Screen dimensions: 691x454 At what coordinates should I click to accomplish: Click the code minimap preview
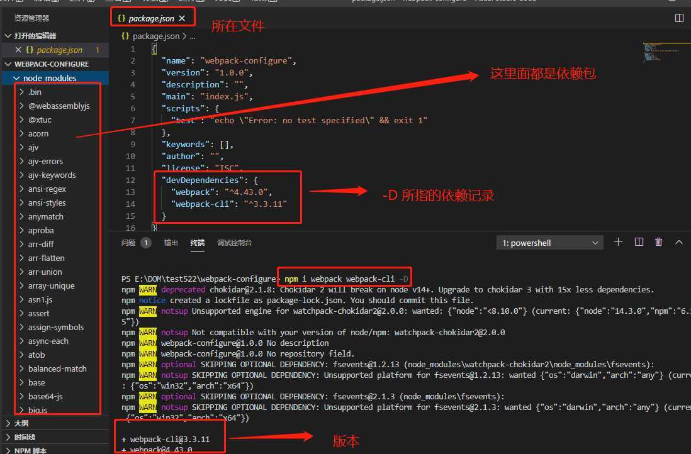point(666,52)
